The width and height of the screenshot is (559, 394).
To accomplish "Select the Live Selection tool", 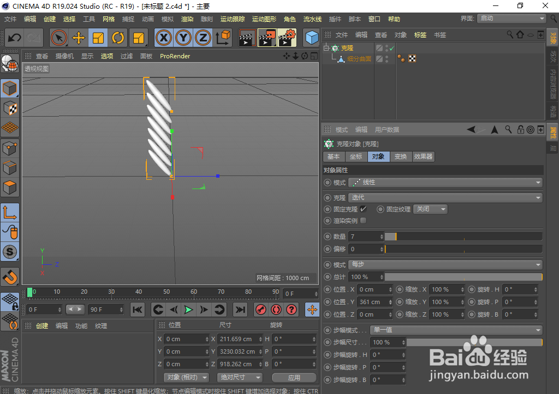I will click(59, 38).
